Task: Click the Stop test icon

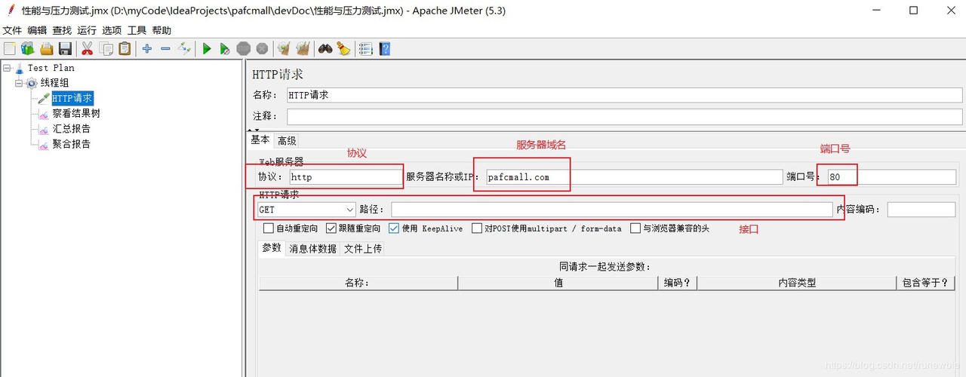Action: (x=244, y=49)
